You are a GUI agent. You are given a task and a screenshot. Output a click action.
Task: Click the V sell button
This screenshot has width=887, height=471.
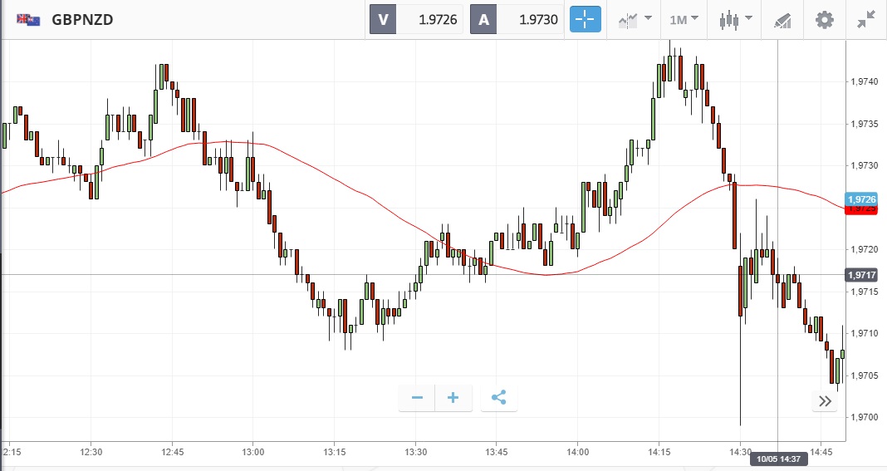point(383,20)
